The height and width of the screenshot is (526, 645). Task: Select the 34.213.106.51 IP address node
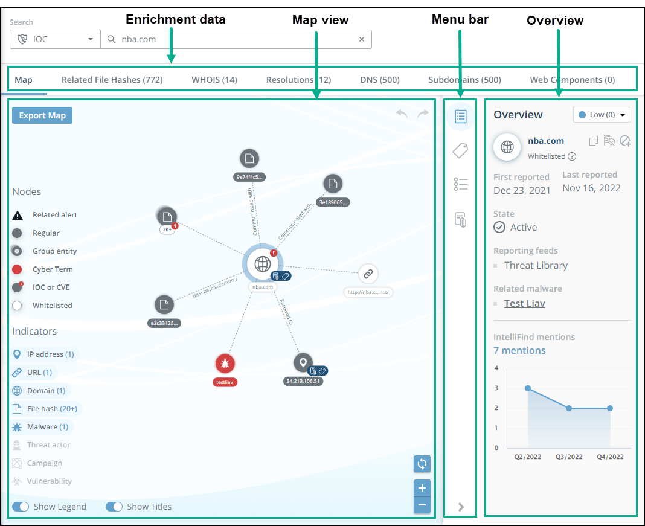pos(303,363)
